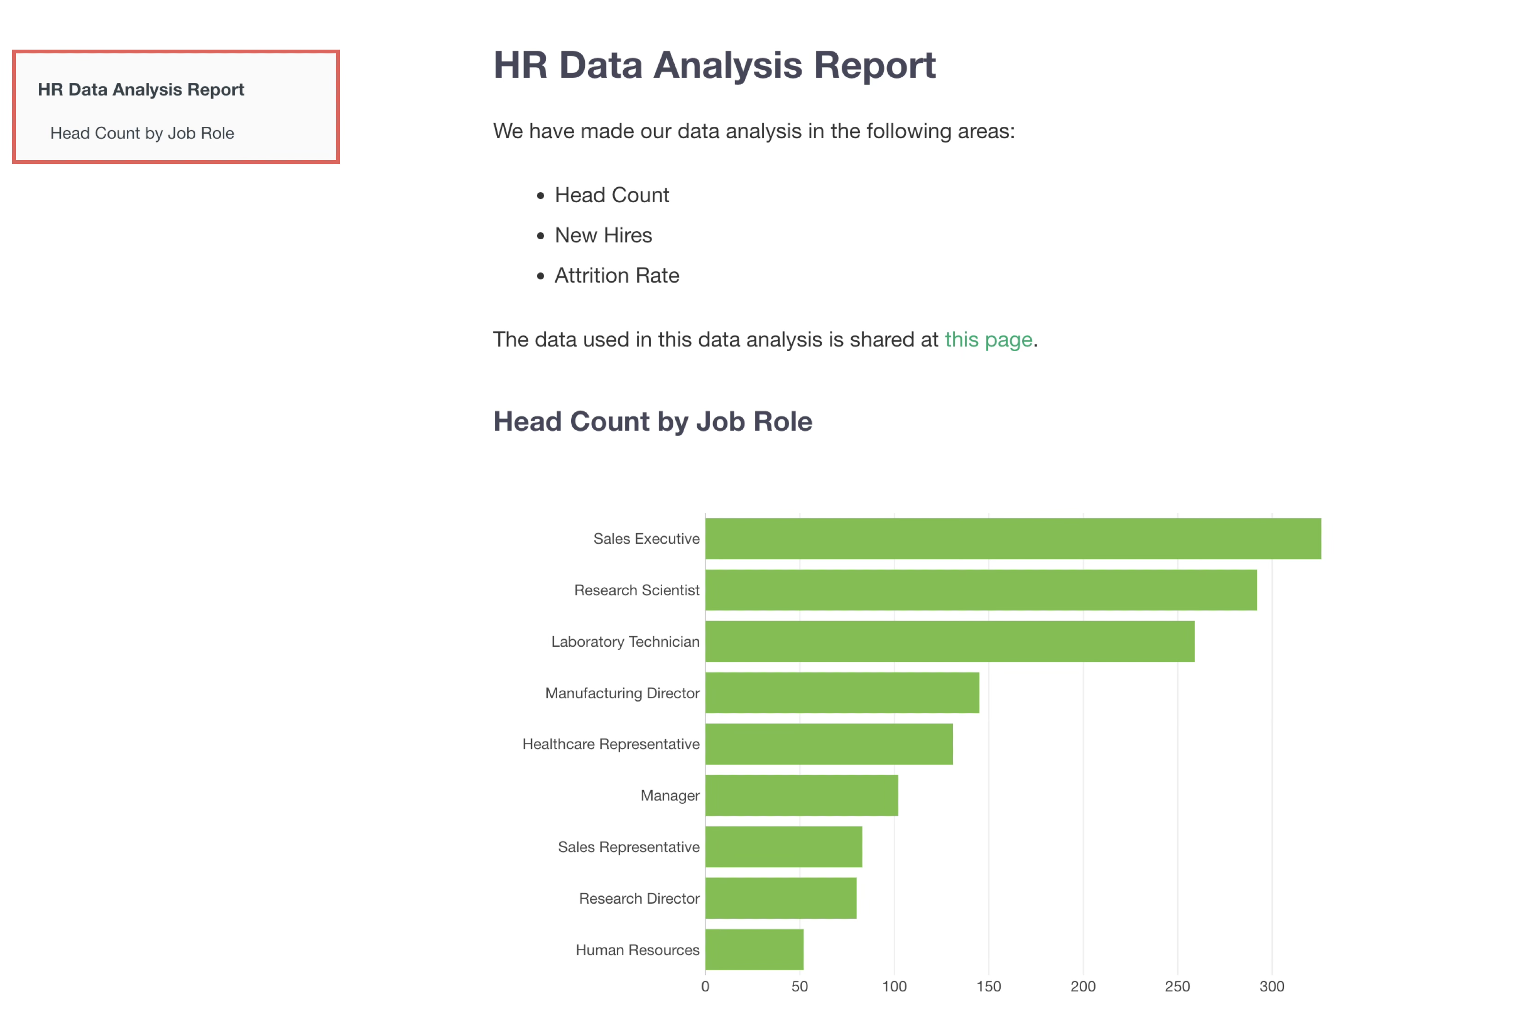Click the Human Resources bar
This screenshot has height=1011, width=1519.
[x=754, y=950]
